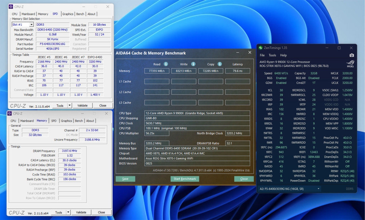Click the DRAM Frequency 3197.6 MHz value
The image size is (365, 220).
70,151
